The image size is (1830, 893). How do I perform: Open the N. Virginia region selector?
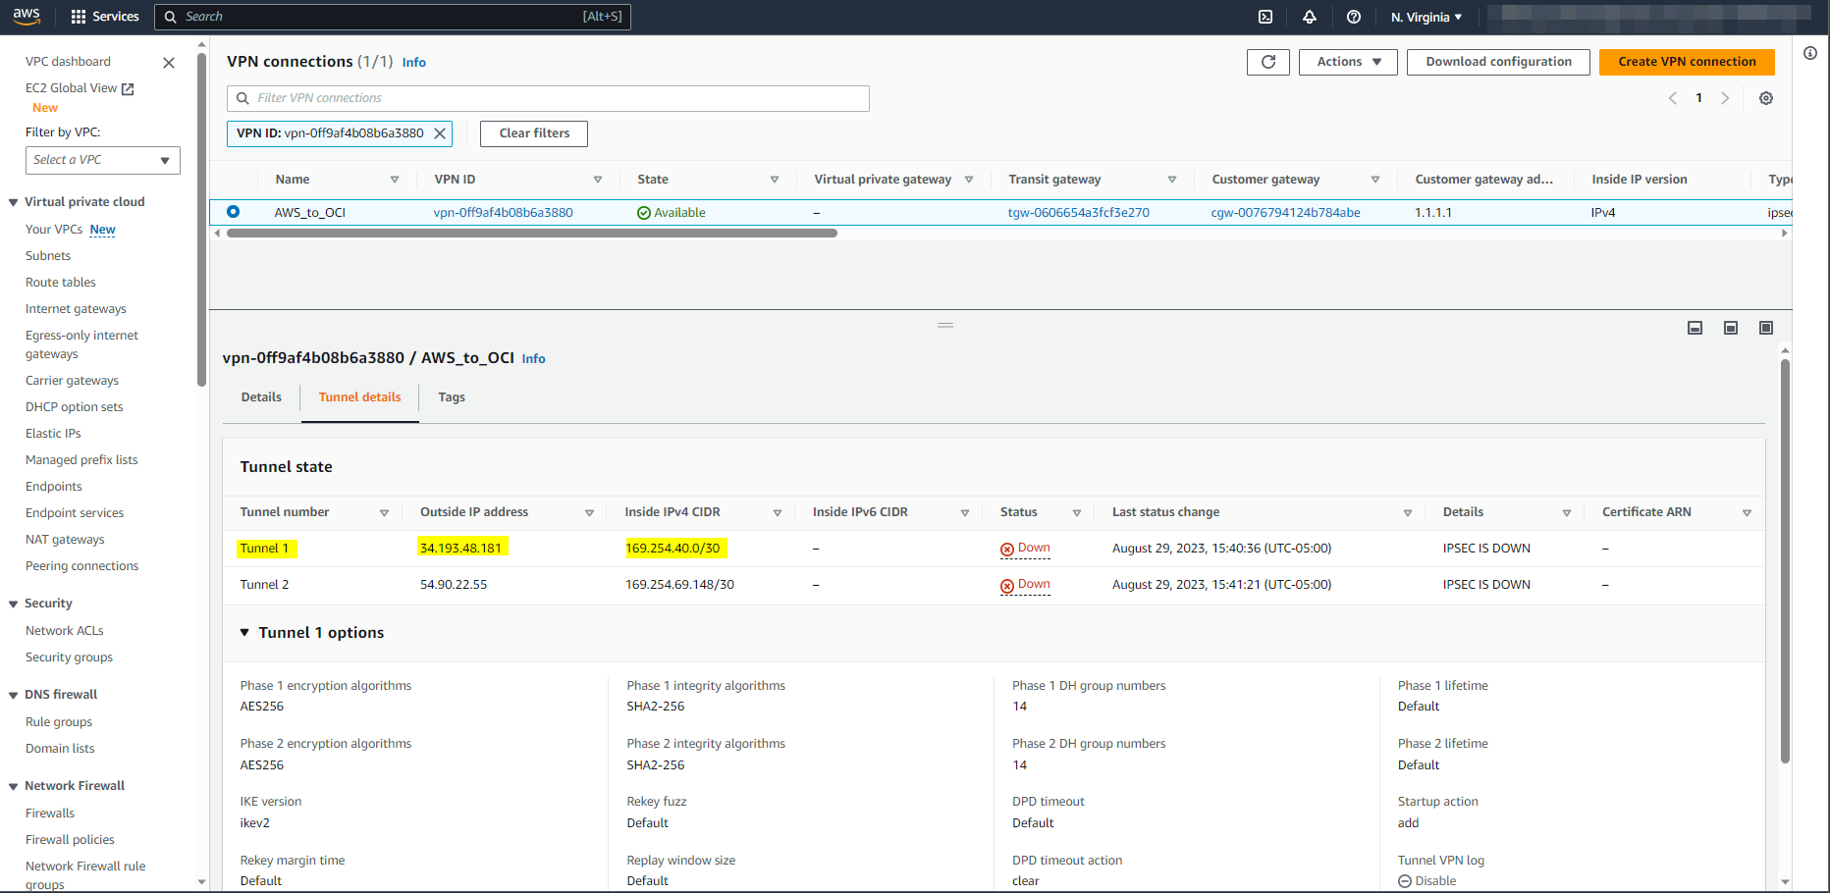click(x=1426, y=17)
